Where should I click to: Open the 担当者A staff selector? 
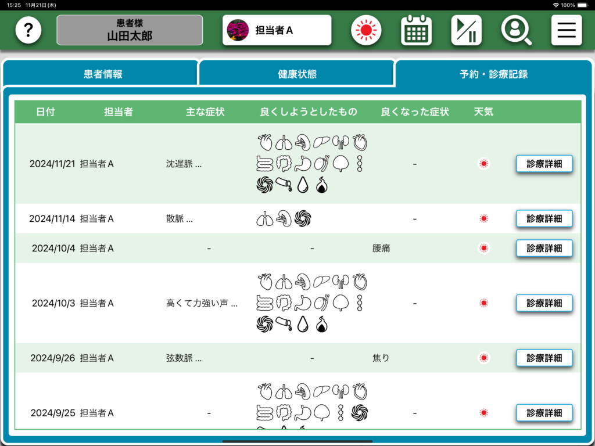point(277,30)
